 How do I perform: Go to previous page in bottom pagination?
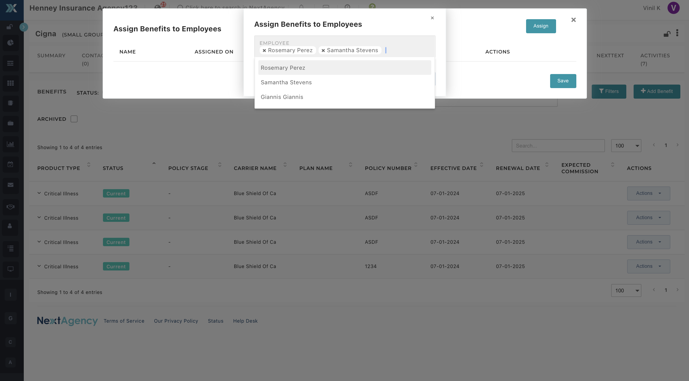coord(654,290)
